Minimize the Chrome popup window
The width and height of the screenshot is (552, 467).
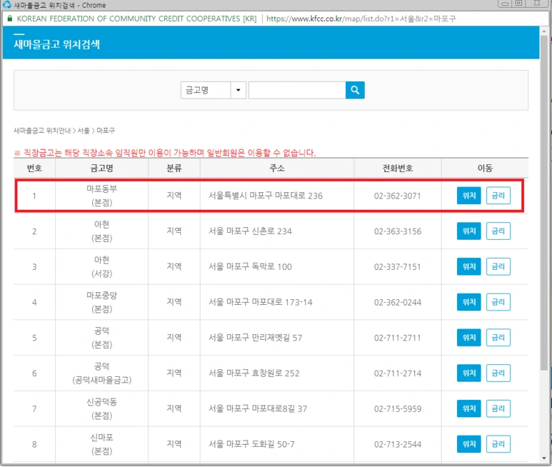click(x=505, y=4)
